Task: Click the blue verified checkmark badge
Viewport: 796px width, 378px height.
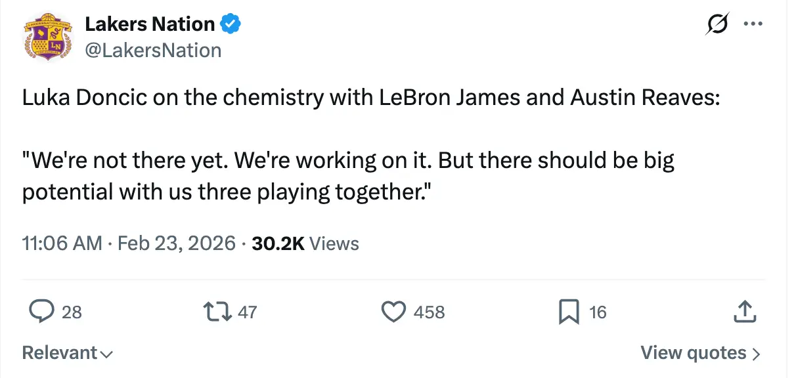Action: [230, 24]
